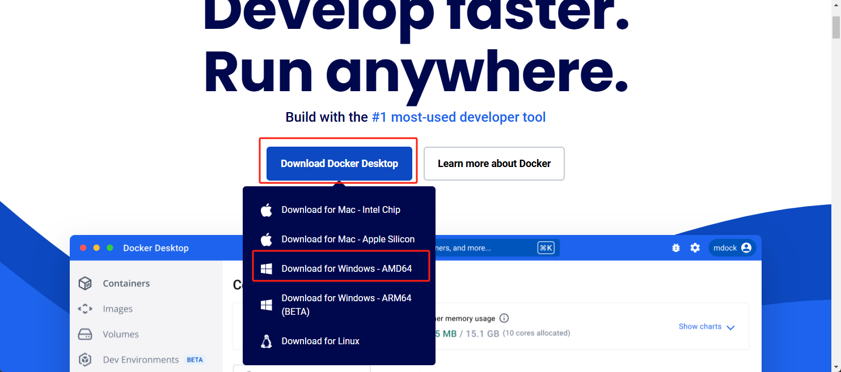The image size is (841, 372).
Task: Click the Windows logo beside ARM64 download
Action: [267, 305]
